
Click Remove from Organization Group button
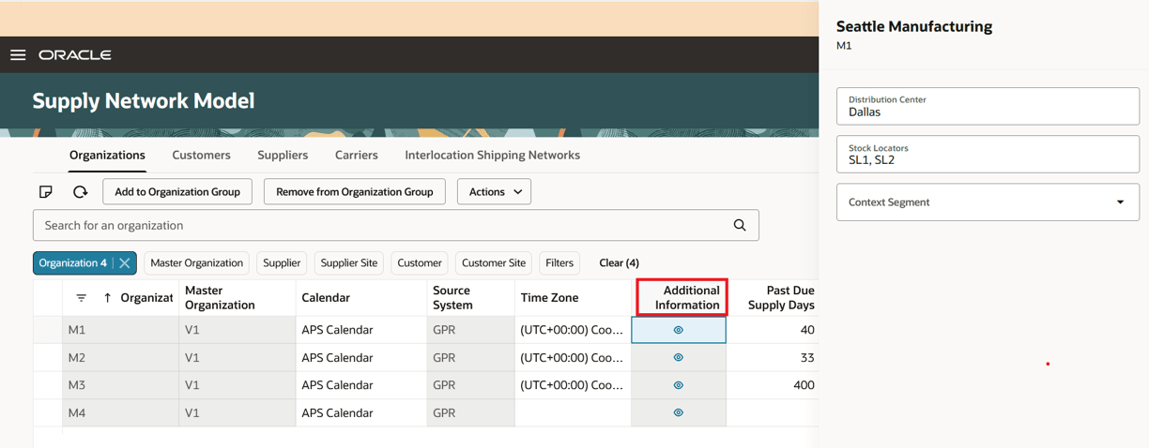click(354, 192)
